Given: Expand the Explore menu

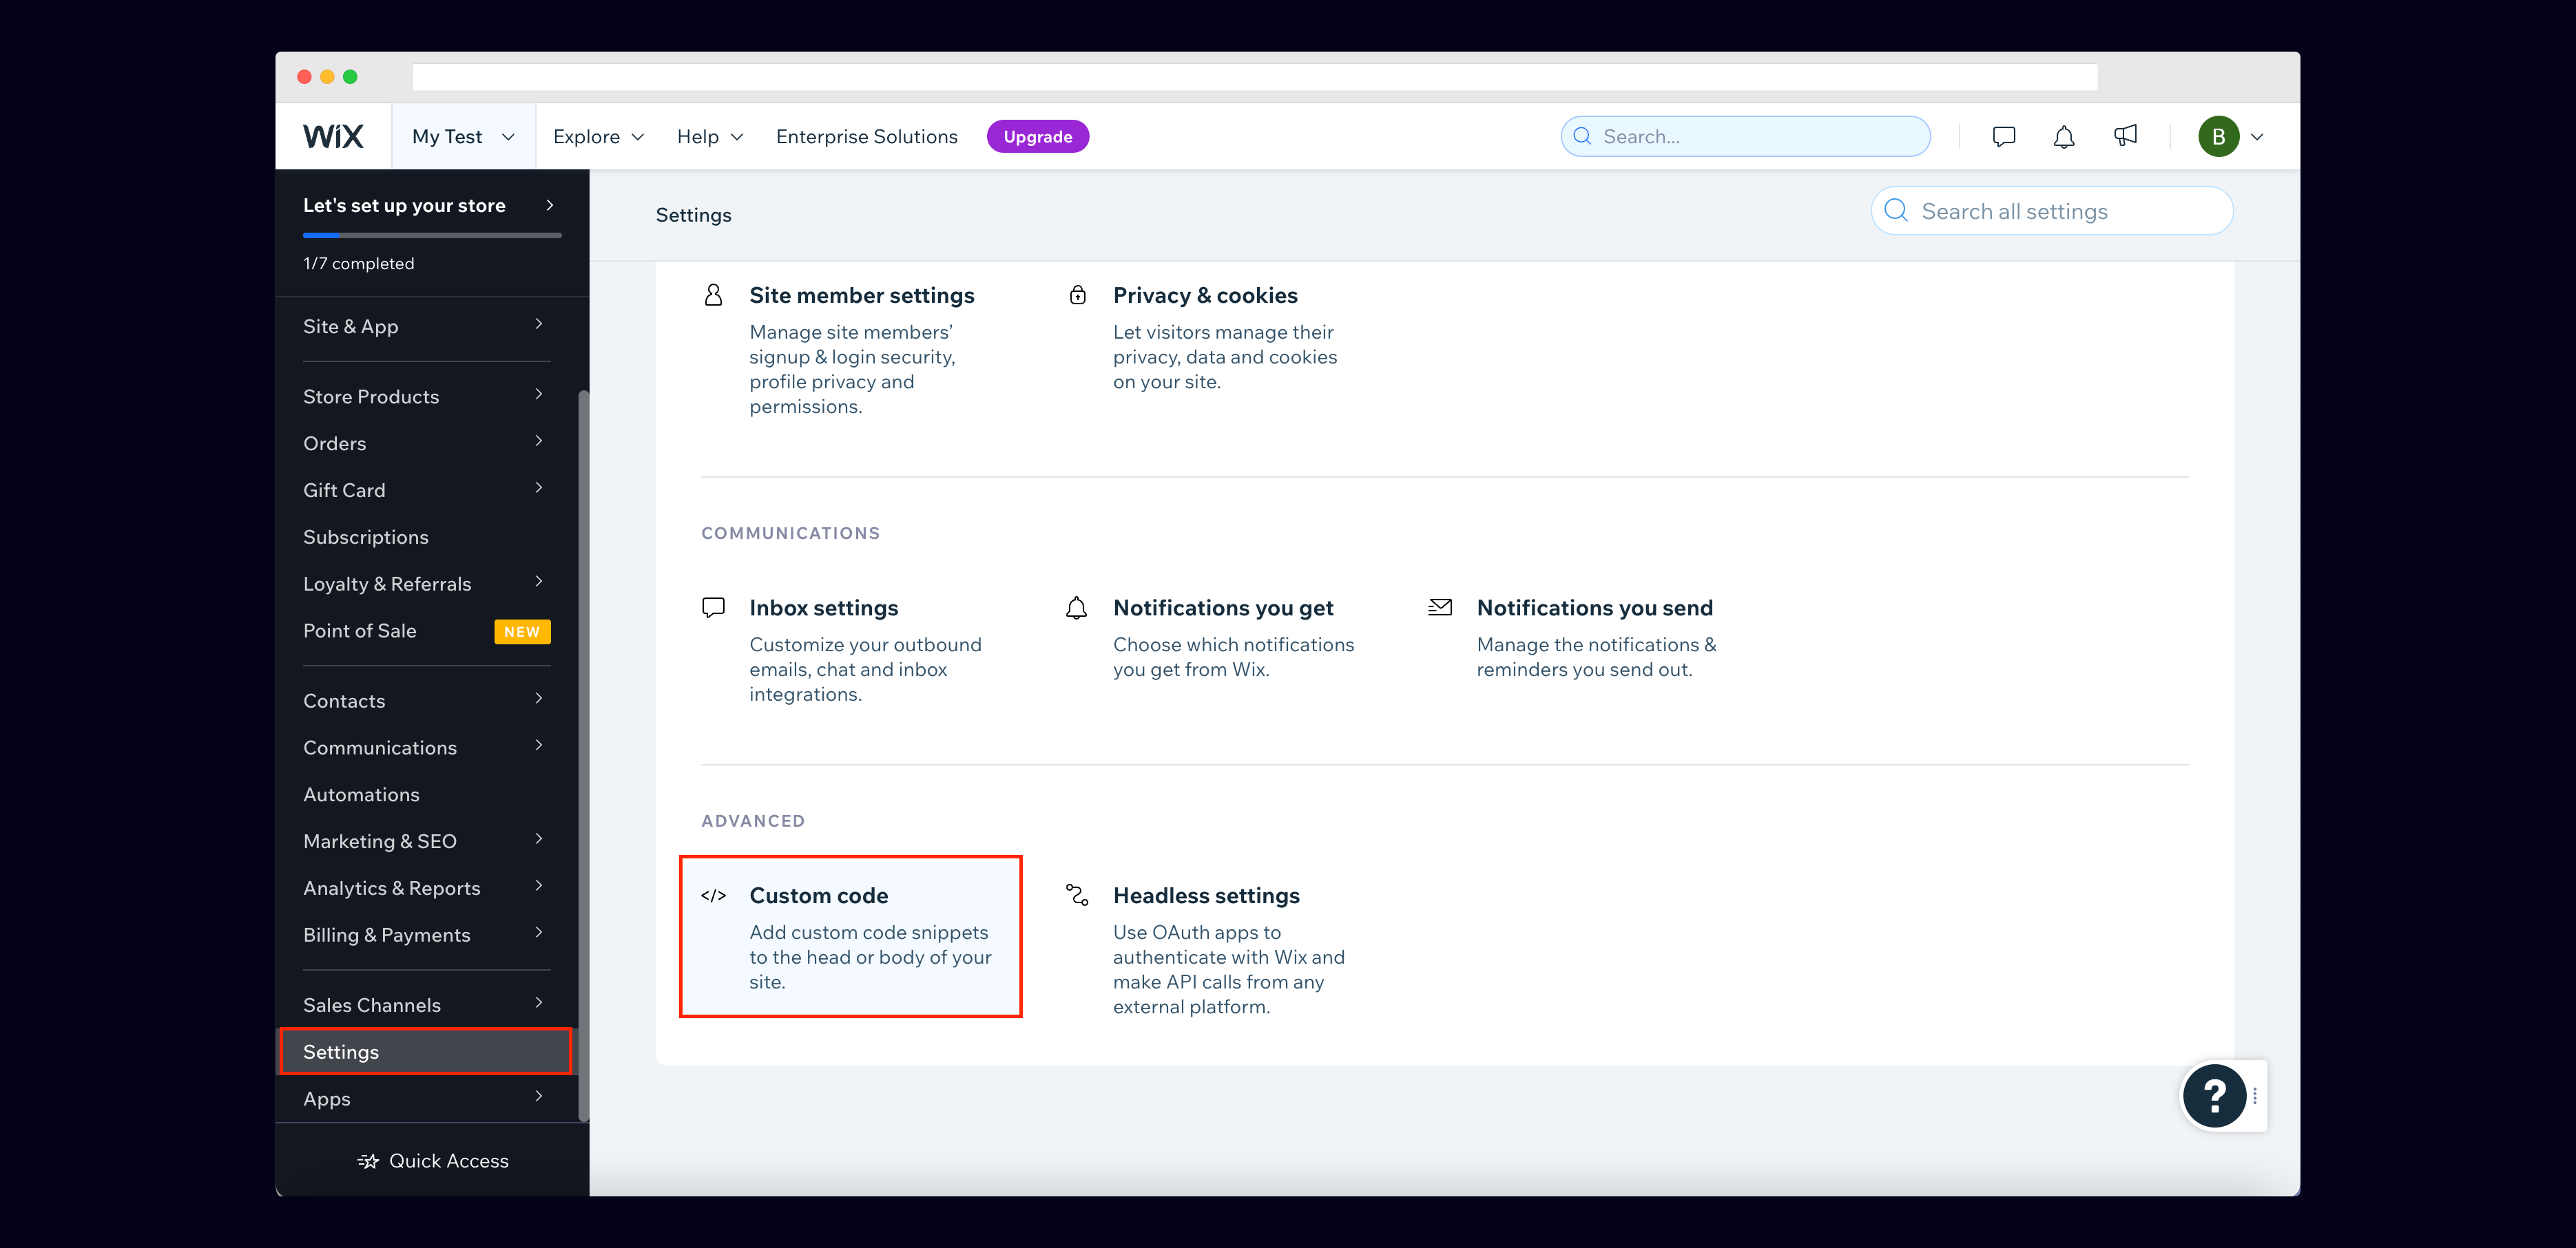Looking at the screenshot, I should click(x=598, y=137).
